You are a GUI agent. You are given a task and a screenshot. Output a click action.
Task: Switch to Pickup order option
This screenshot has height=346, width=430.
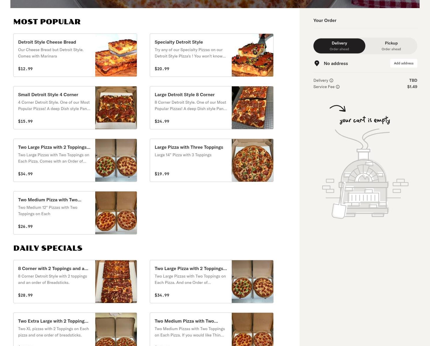(x=391, y=46)
